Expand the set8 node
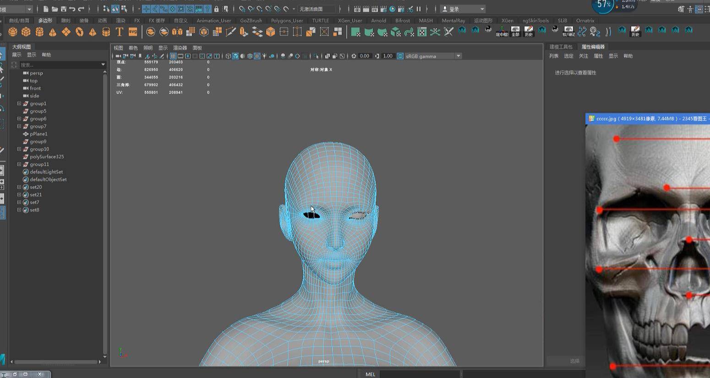The width and height of the screenshot is (710, 378). click(19, 210)
